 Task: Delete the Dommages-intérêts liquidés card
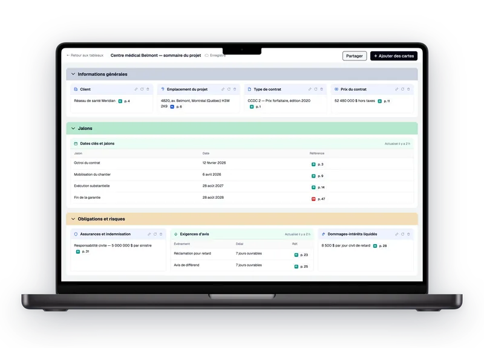[x=408, y=234]
